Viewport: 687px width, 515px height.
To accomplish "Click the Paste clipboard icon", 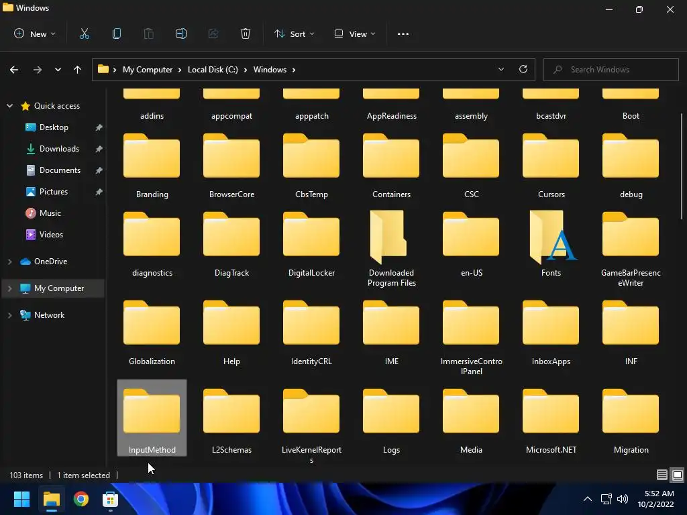I will 148,34.
